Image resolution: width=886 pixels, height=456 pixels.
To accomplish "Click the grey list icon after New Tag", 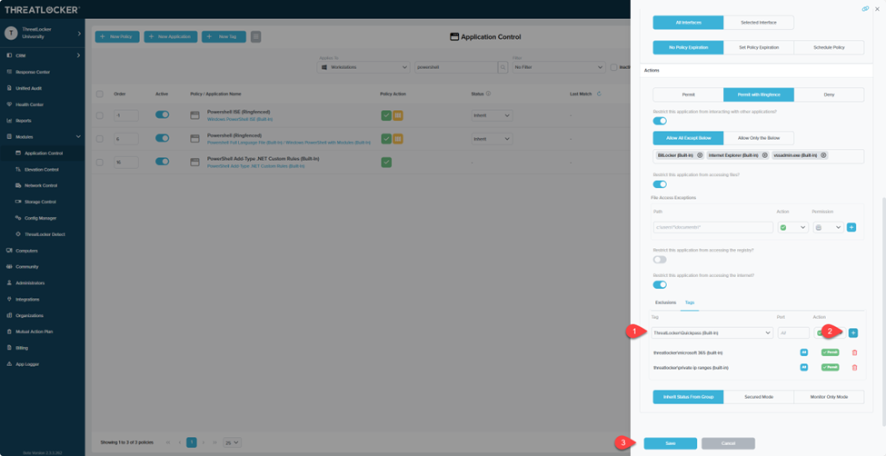I will coord(256,36).
